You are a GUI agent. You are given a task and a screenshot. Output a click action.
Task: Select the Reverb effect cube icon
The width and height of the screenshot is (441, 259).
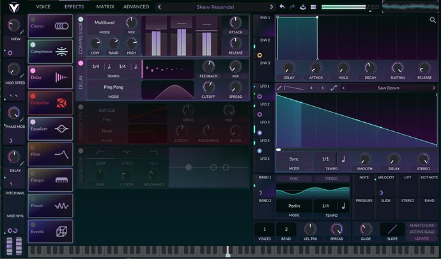pos(61,232)
